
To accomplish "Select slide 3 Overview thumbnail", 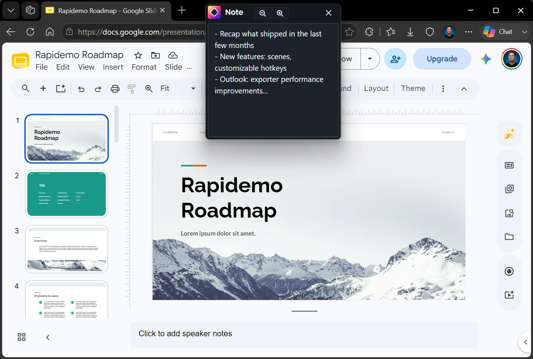I will point(67,249).
